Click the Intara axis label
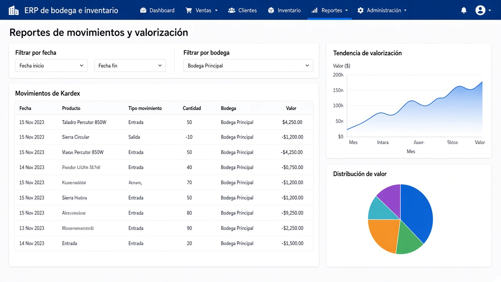The height and width of the screenshot is (282, 501). pyautogui.click(x=383, y=142)
